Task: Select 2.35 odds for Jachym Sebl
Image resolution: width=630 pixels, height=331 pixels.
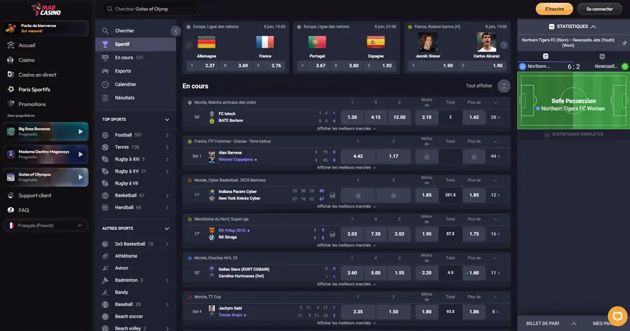Action: point(358,312)
